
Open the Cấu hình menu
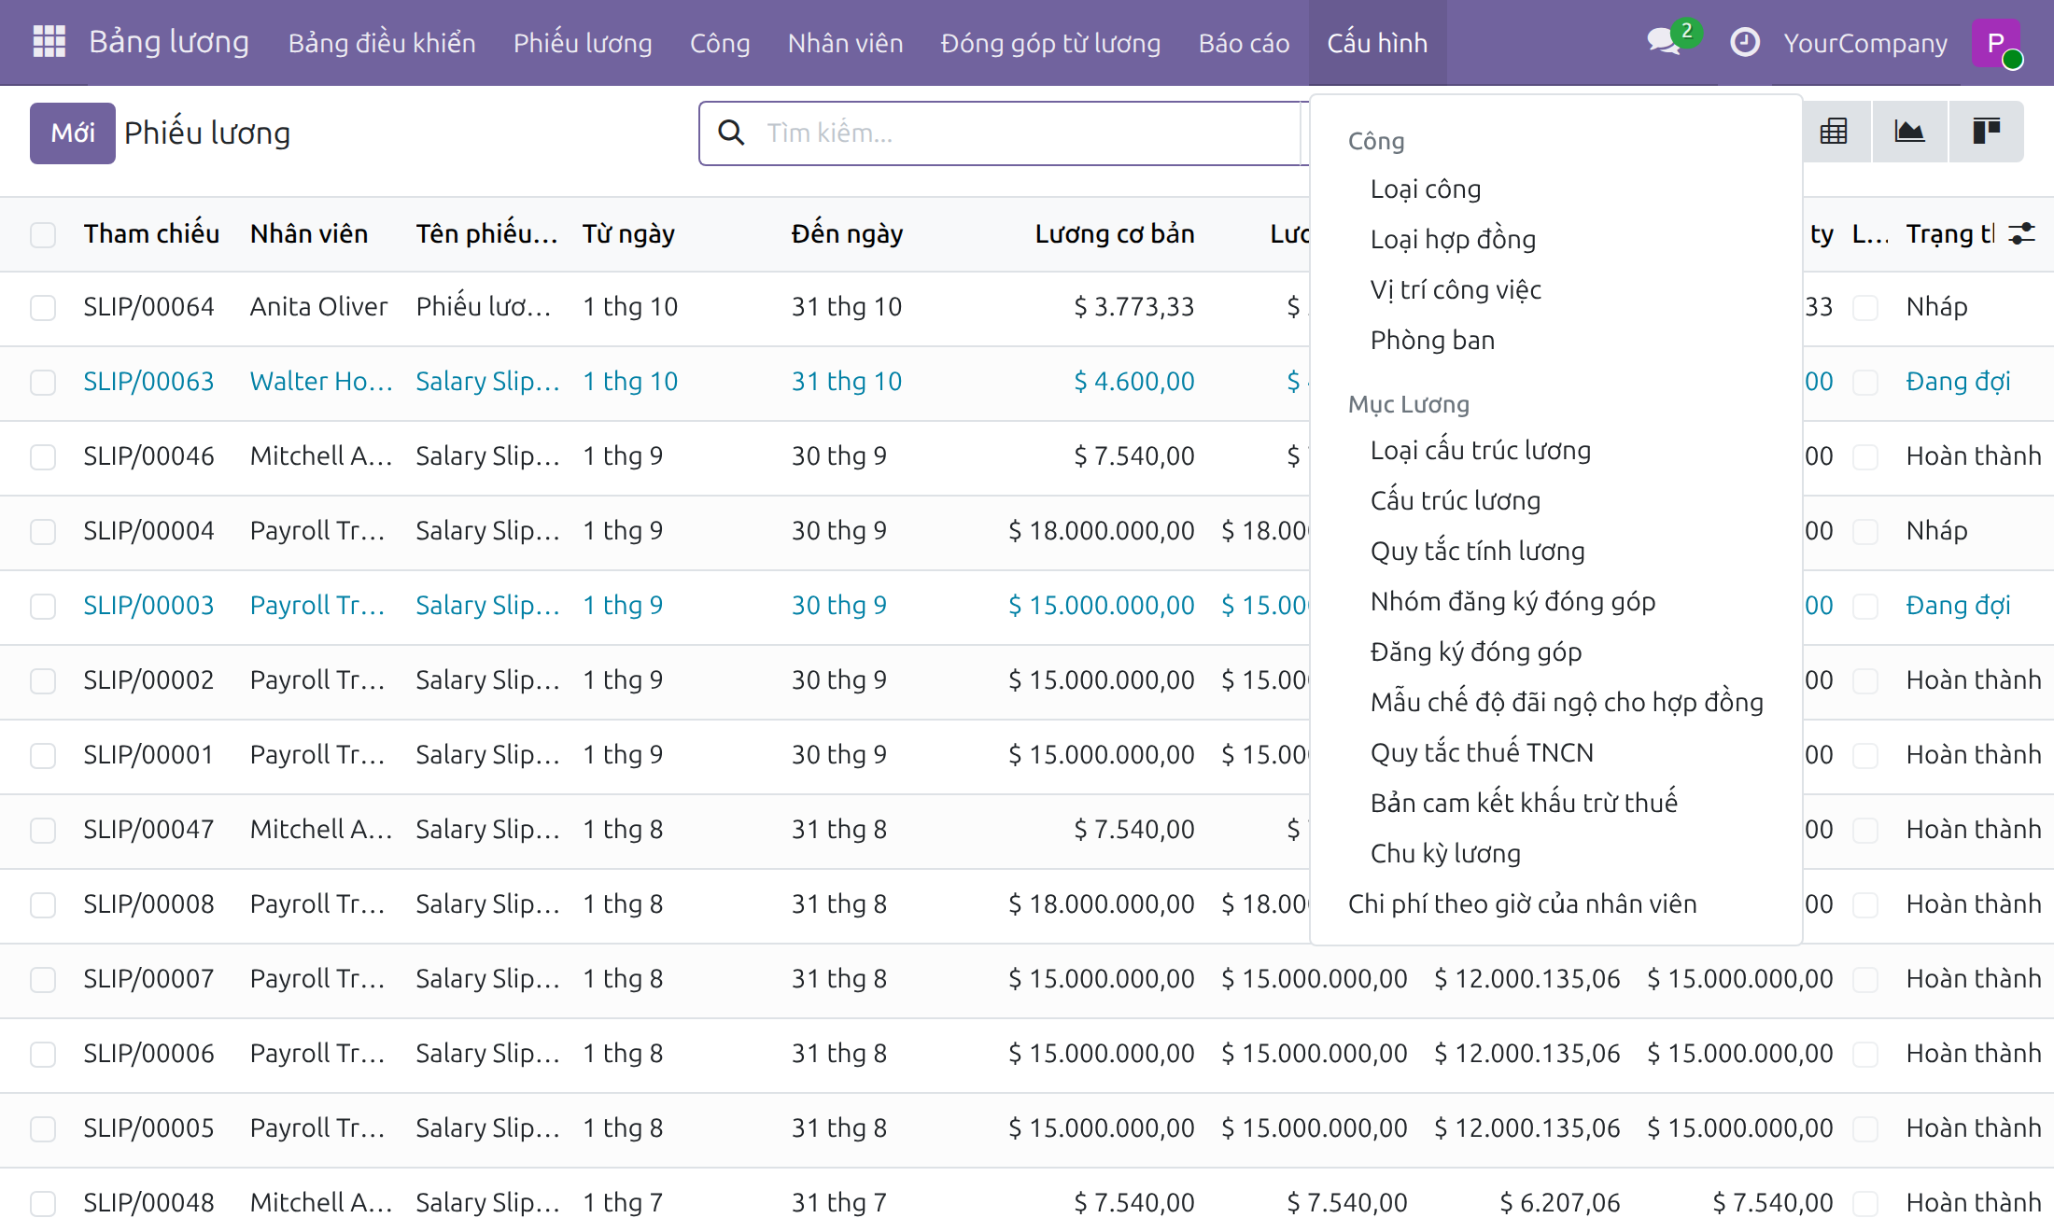pyautogui.click(x=1377, y=43)
